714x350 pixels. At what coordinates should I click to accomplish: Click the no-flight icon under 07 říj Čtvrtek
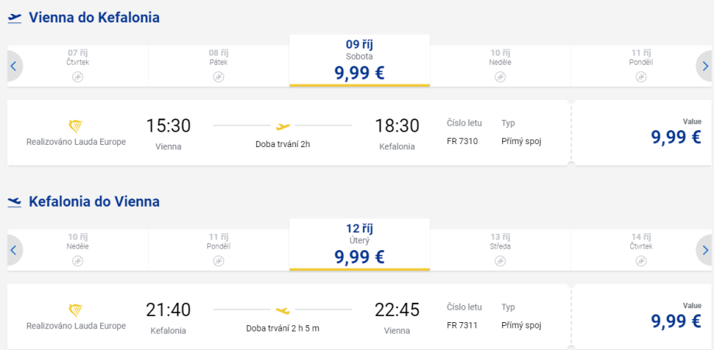78,77
